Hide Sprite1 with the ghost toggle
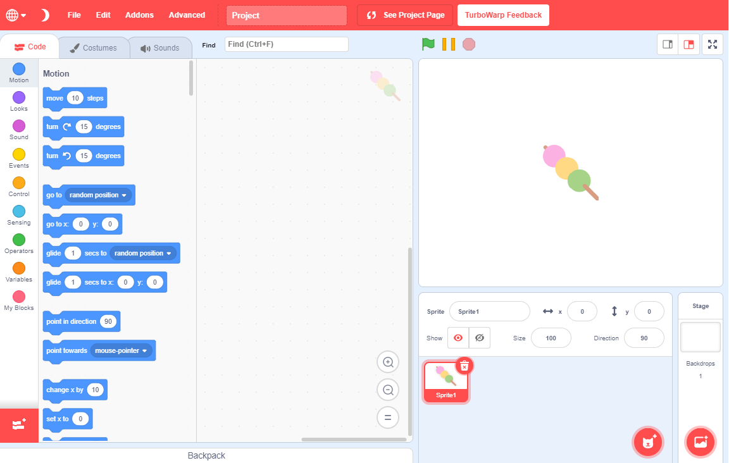This screenshot has height=463, width=729. [479, 338]
